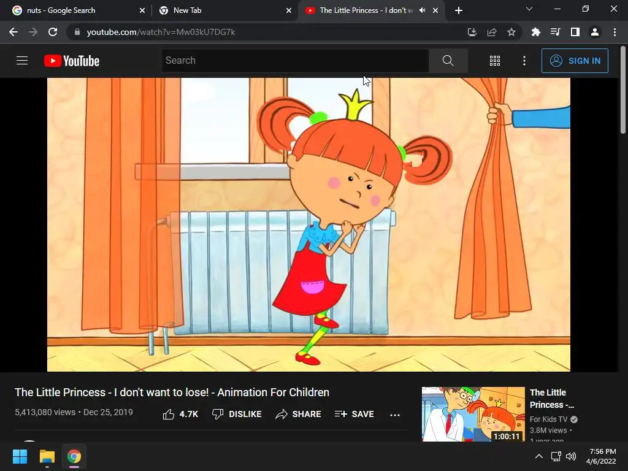Open the clock and date panel
The width and height of the screenshot is (628, 471).
point(601,456)
